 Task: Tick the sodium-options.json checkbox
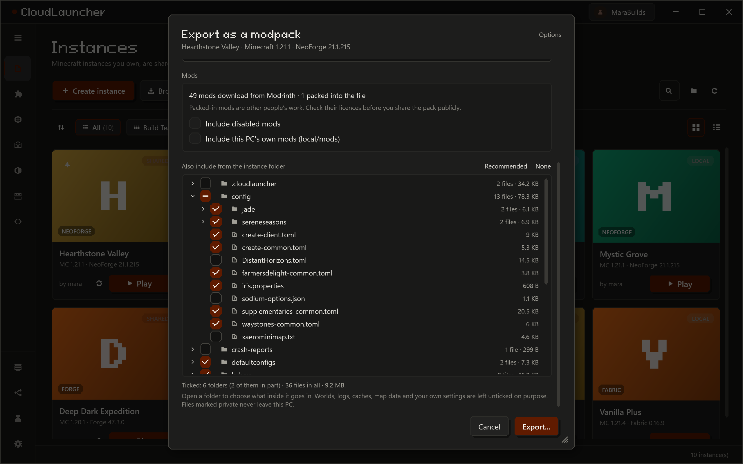point(216,298)
